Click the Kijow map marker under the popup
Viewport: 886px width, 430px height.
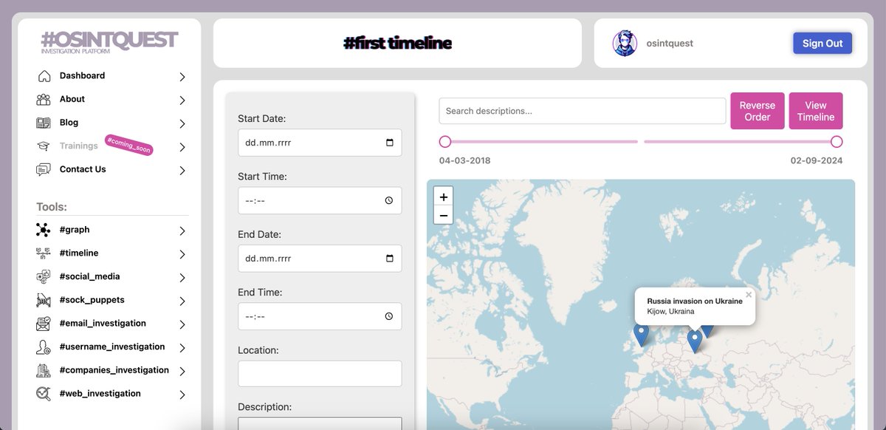pos(694,341)
